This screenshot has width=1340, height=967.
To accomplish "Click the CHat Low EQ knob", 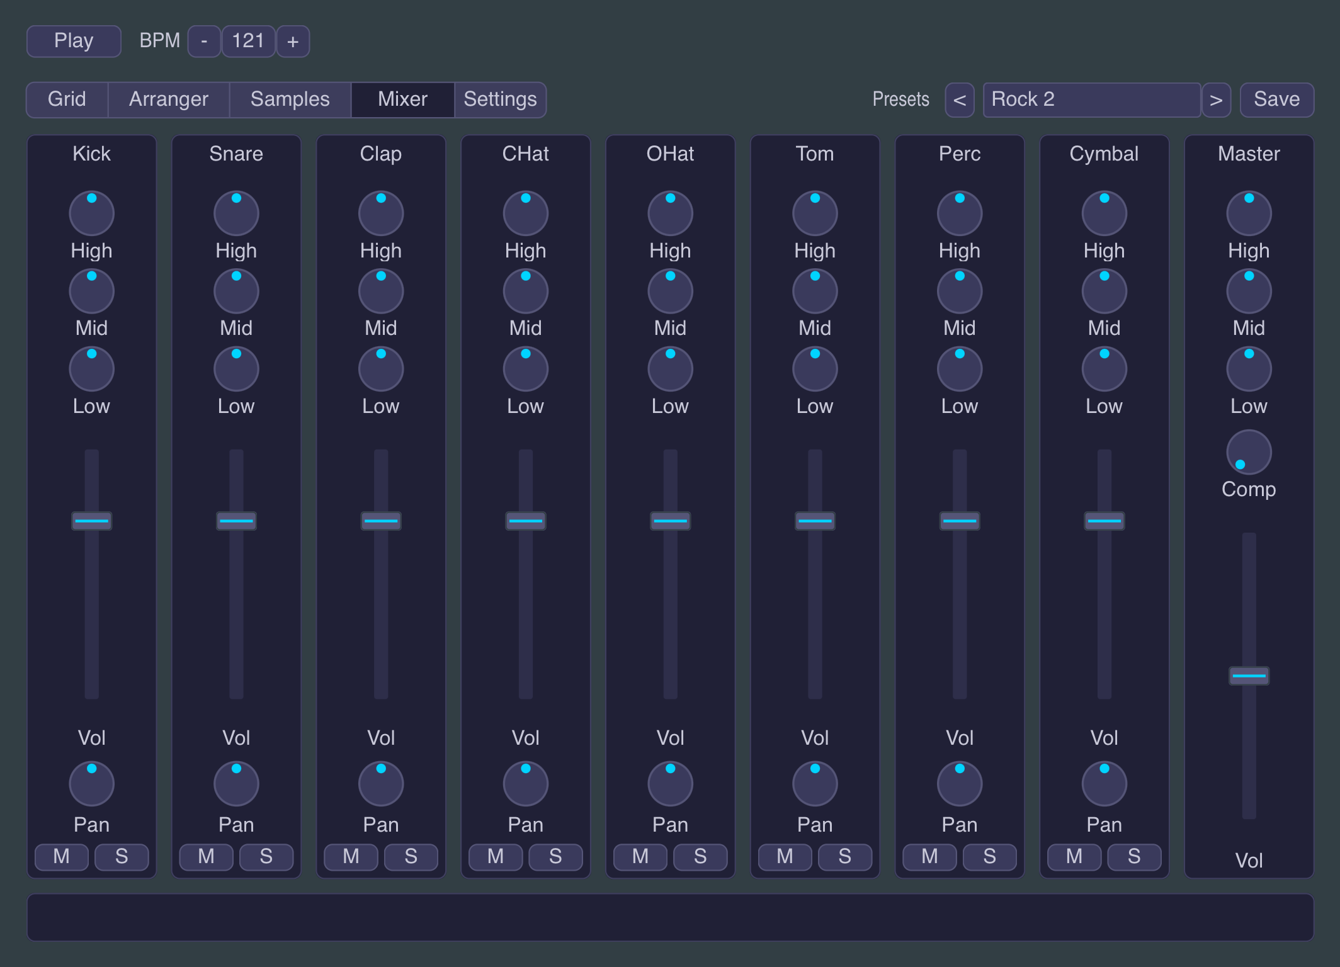I will pyautogui.click(x=526, y=369).
